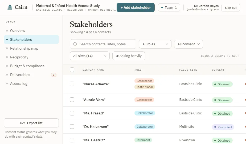Check the box for Nurse Adaeze
This screenshot has height=144, width=246.
[72, 84]
